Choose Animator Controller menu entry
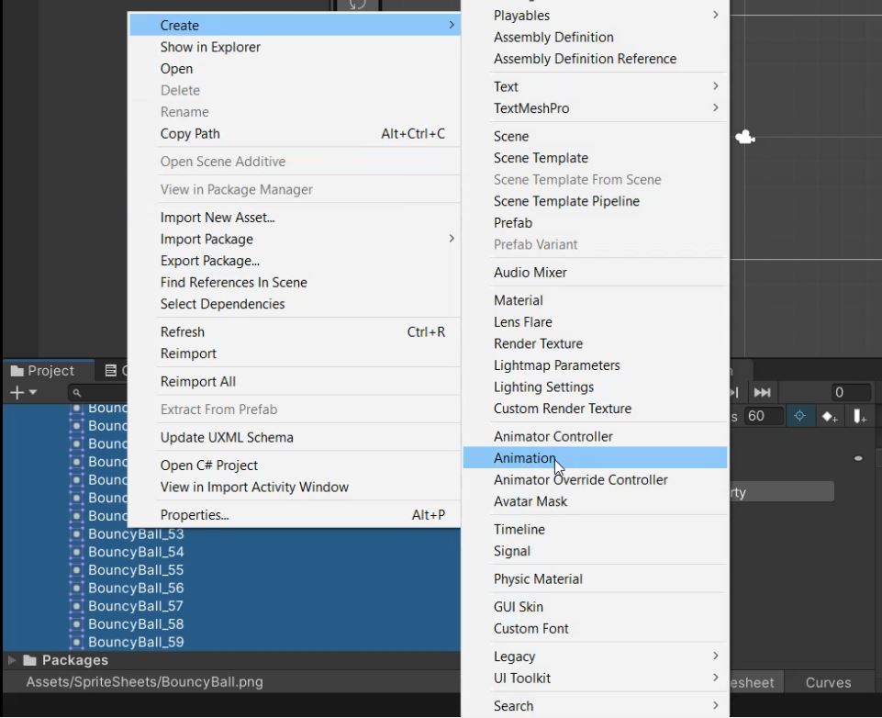 553,436
